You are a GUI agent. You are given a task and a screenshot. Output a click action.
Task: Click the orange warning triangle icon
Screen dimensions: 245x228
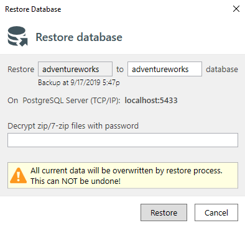tap(18, 175)
